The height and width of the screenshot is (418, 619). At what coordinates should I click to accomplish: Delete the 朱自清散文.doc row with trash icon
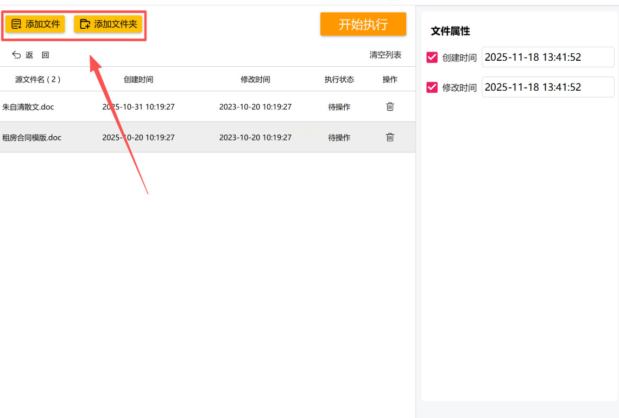(x=390, y=106)
